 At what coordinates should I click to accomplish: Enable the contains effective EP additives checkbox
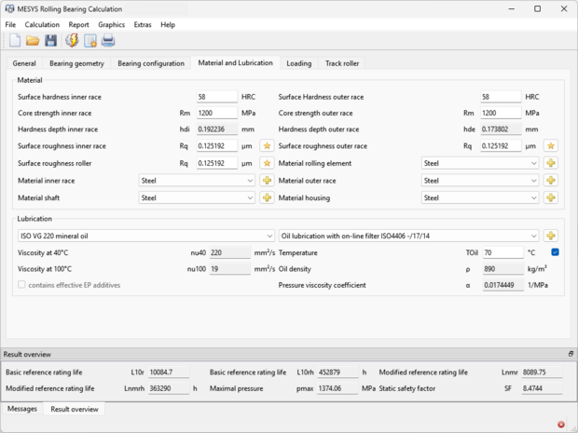pyautogui.click(x=22, y=285)
